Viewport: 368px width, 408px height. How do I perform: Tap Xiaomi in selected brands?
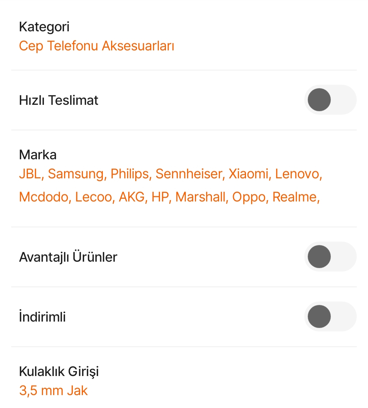tap(248, 174)
